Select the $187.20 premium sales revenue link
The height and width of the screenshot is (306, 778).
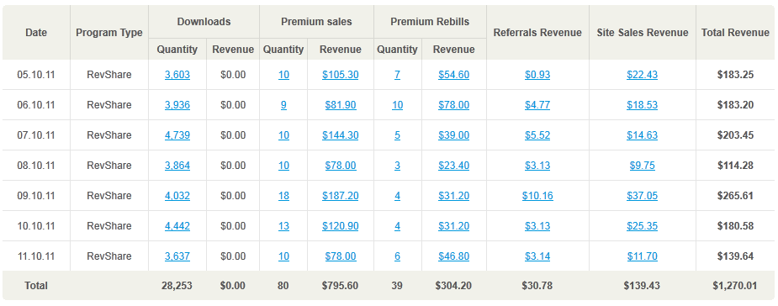coord(341,196)
